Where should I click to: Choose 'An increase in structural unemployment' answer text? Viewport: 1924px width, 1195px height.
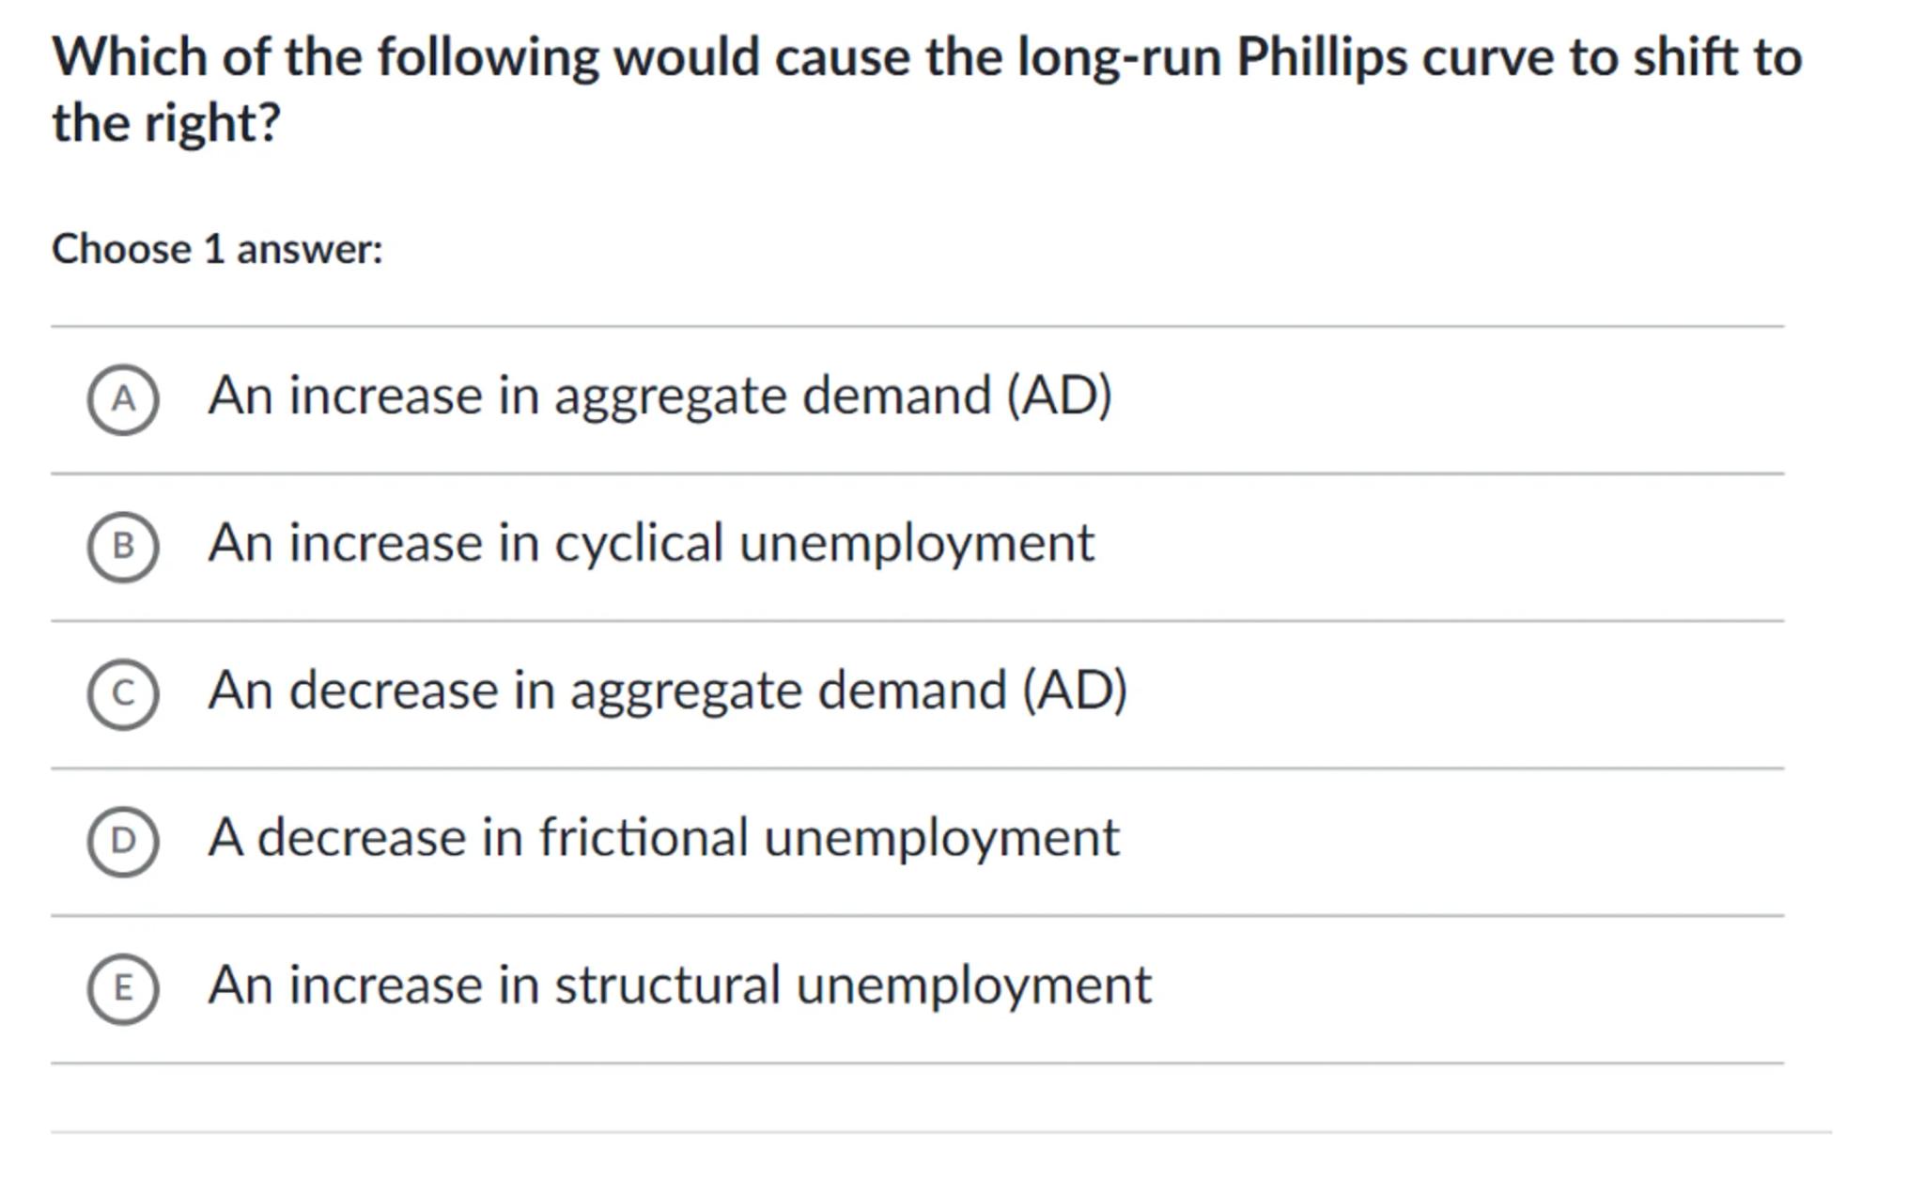click(x=679, y=985)
